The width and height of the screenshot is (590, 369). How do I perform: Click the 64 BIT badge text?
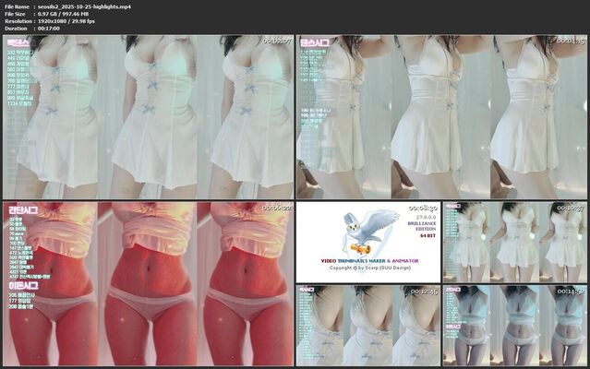(427, 236)
